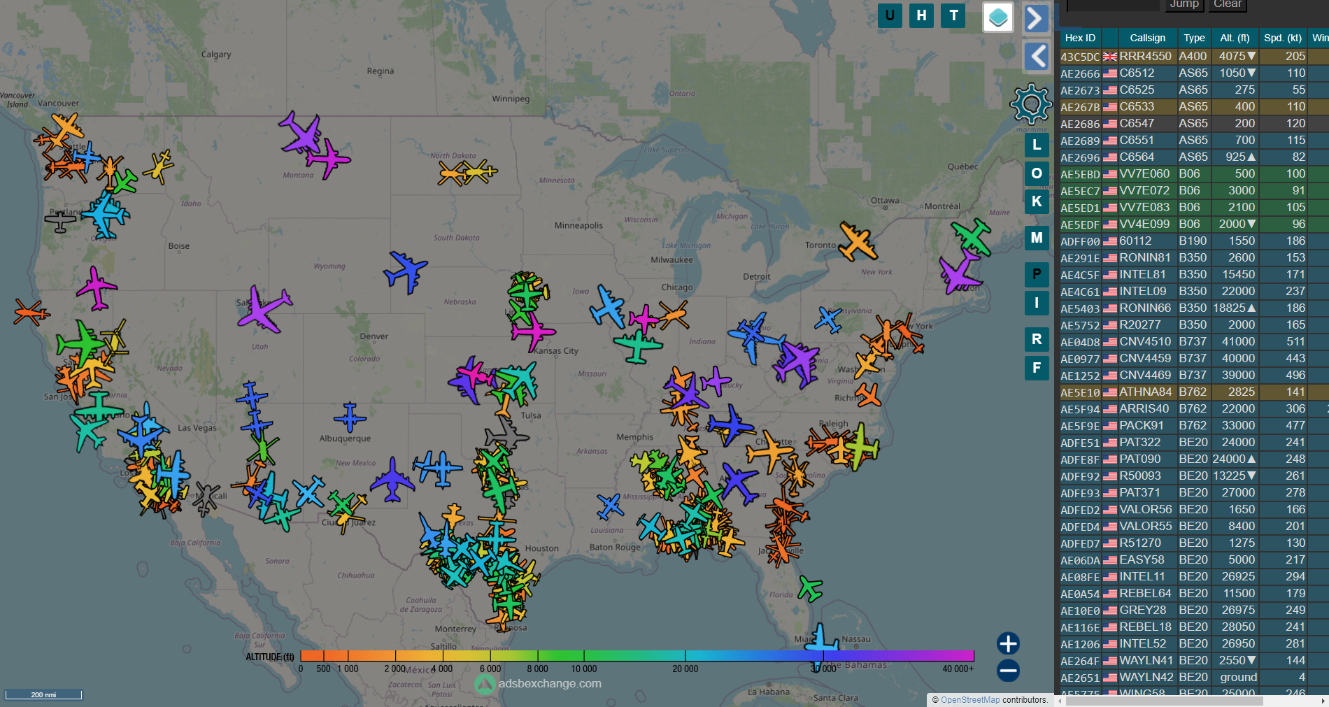The image size is (1329, 707).
Task: Toggle the U filter button
Action: pos(890,15)
